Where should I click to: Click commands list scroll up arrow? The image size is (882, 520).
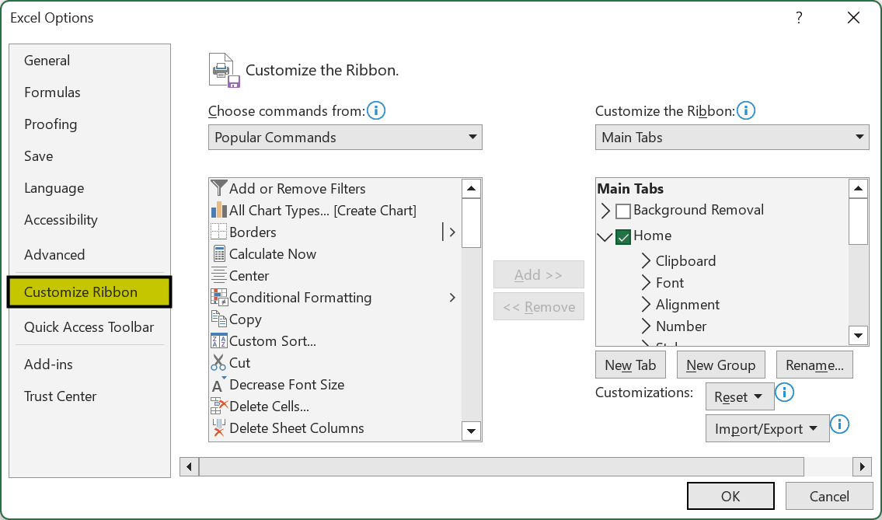pos(472,189)
